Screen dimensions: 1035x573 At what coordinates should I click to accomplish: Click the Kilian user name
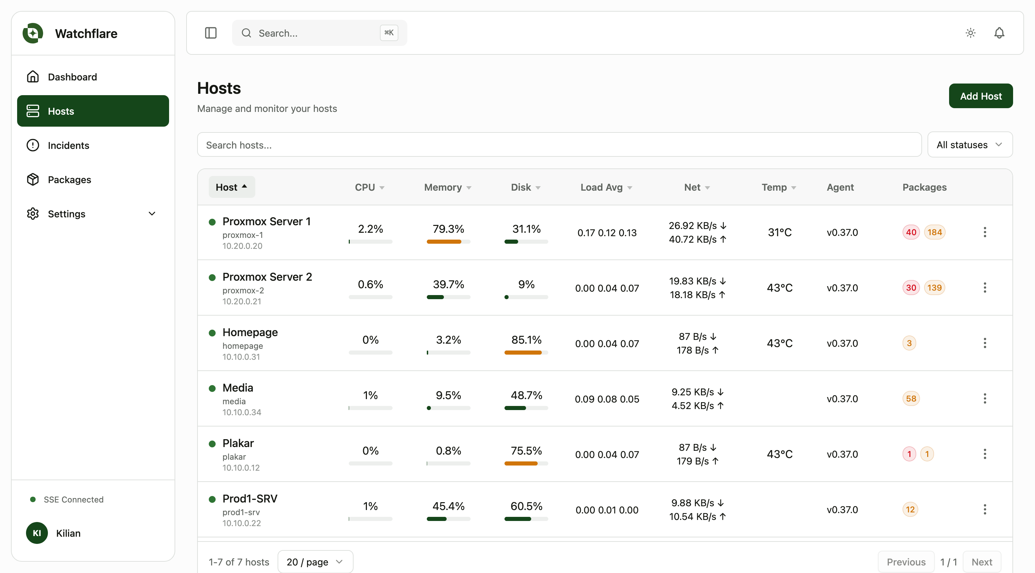tap(68, 533)
